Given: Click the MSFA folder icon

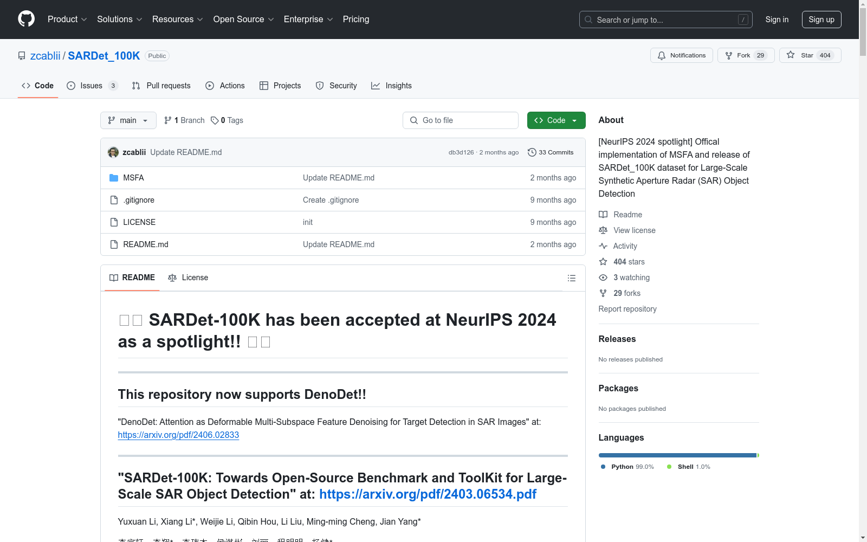Looking at the screenshot, I should [x=114, y=178].
